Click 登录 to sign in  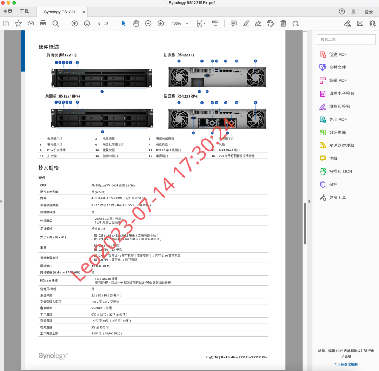(369, 12)
